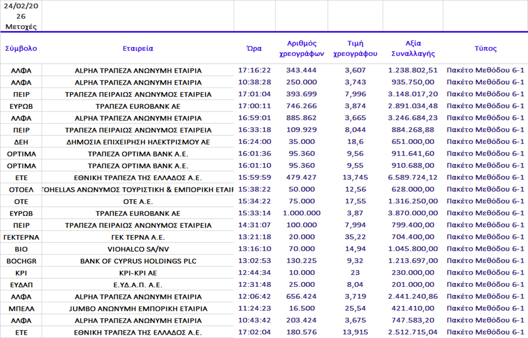Select the ΓΕΚΤΕΡΝΑ symbol cell
The height and width of the screenshot is (338, 528).
21,237
